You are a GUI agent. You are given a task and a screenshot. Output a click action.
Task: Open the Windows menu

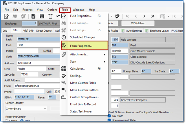click(x=78, y=10)
